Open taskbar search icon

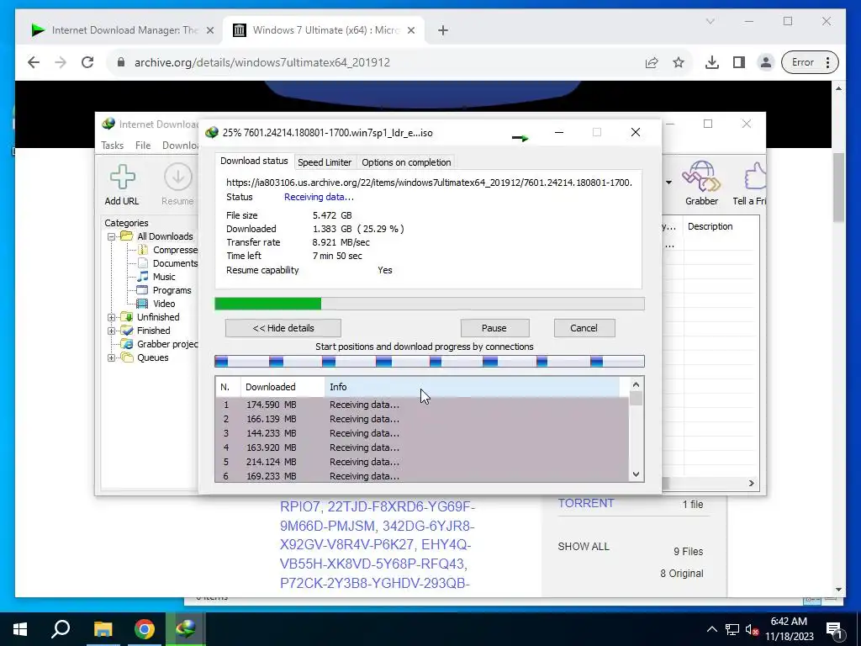pos(61,629)
